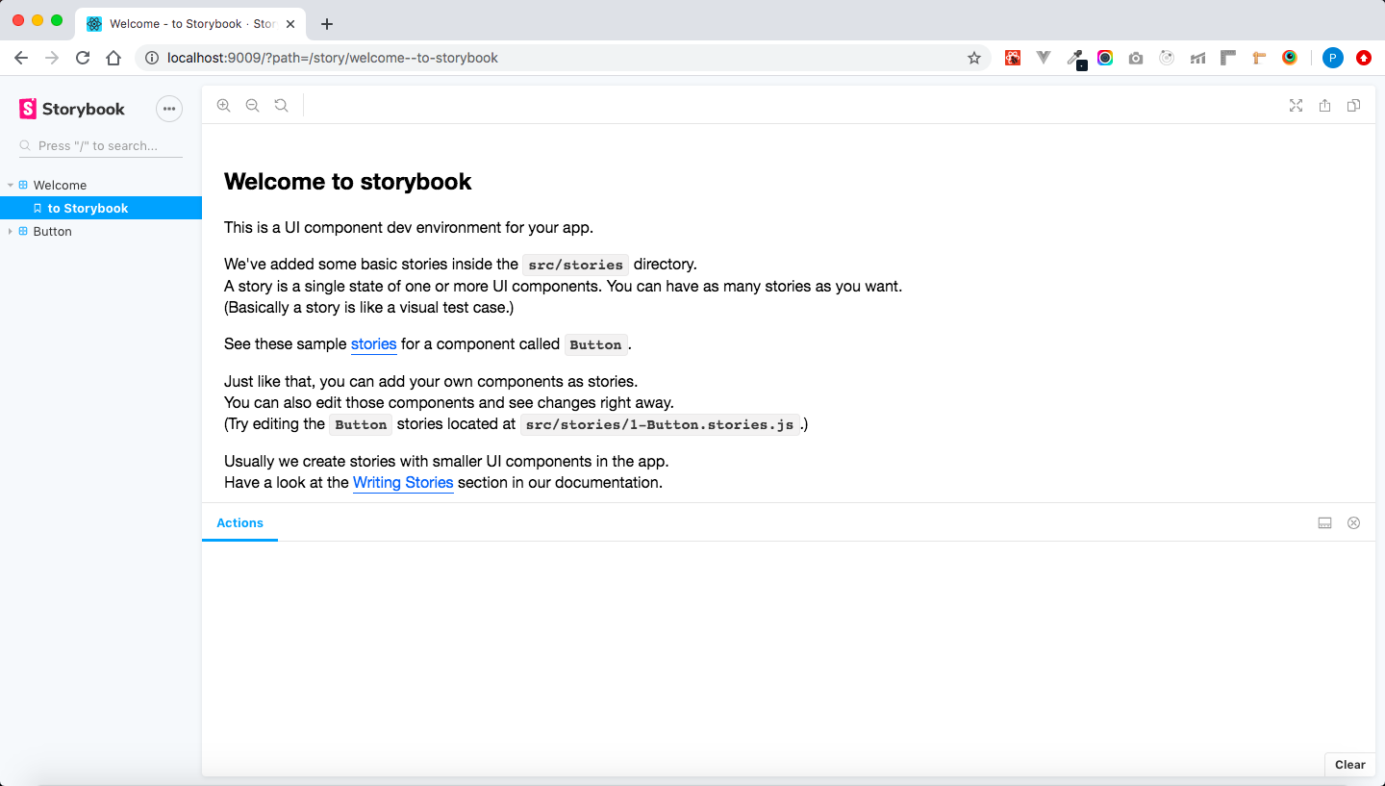1385x786 pixels.
Task: Select the Welcome - to Storybook browser tab
Action: [190, 24]
